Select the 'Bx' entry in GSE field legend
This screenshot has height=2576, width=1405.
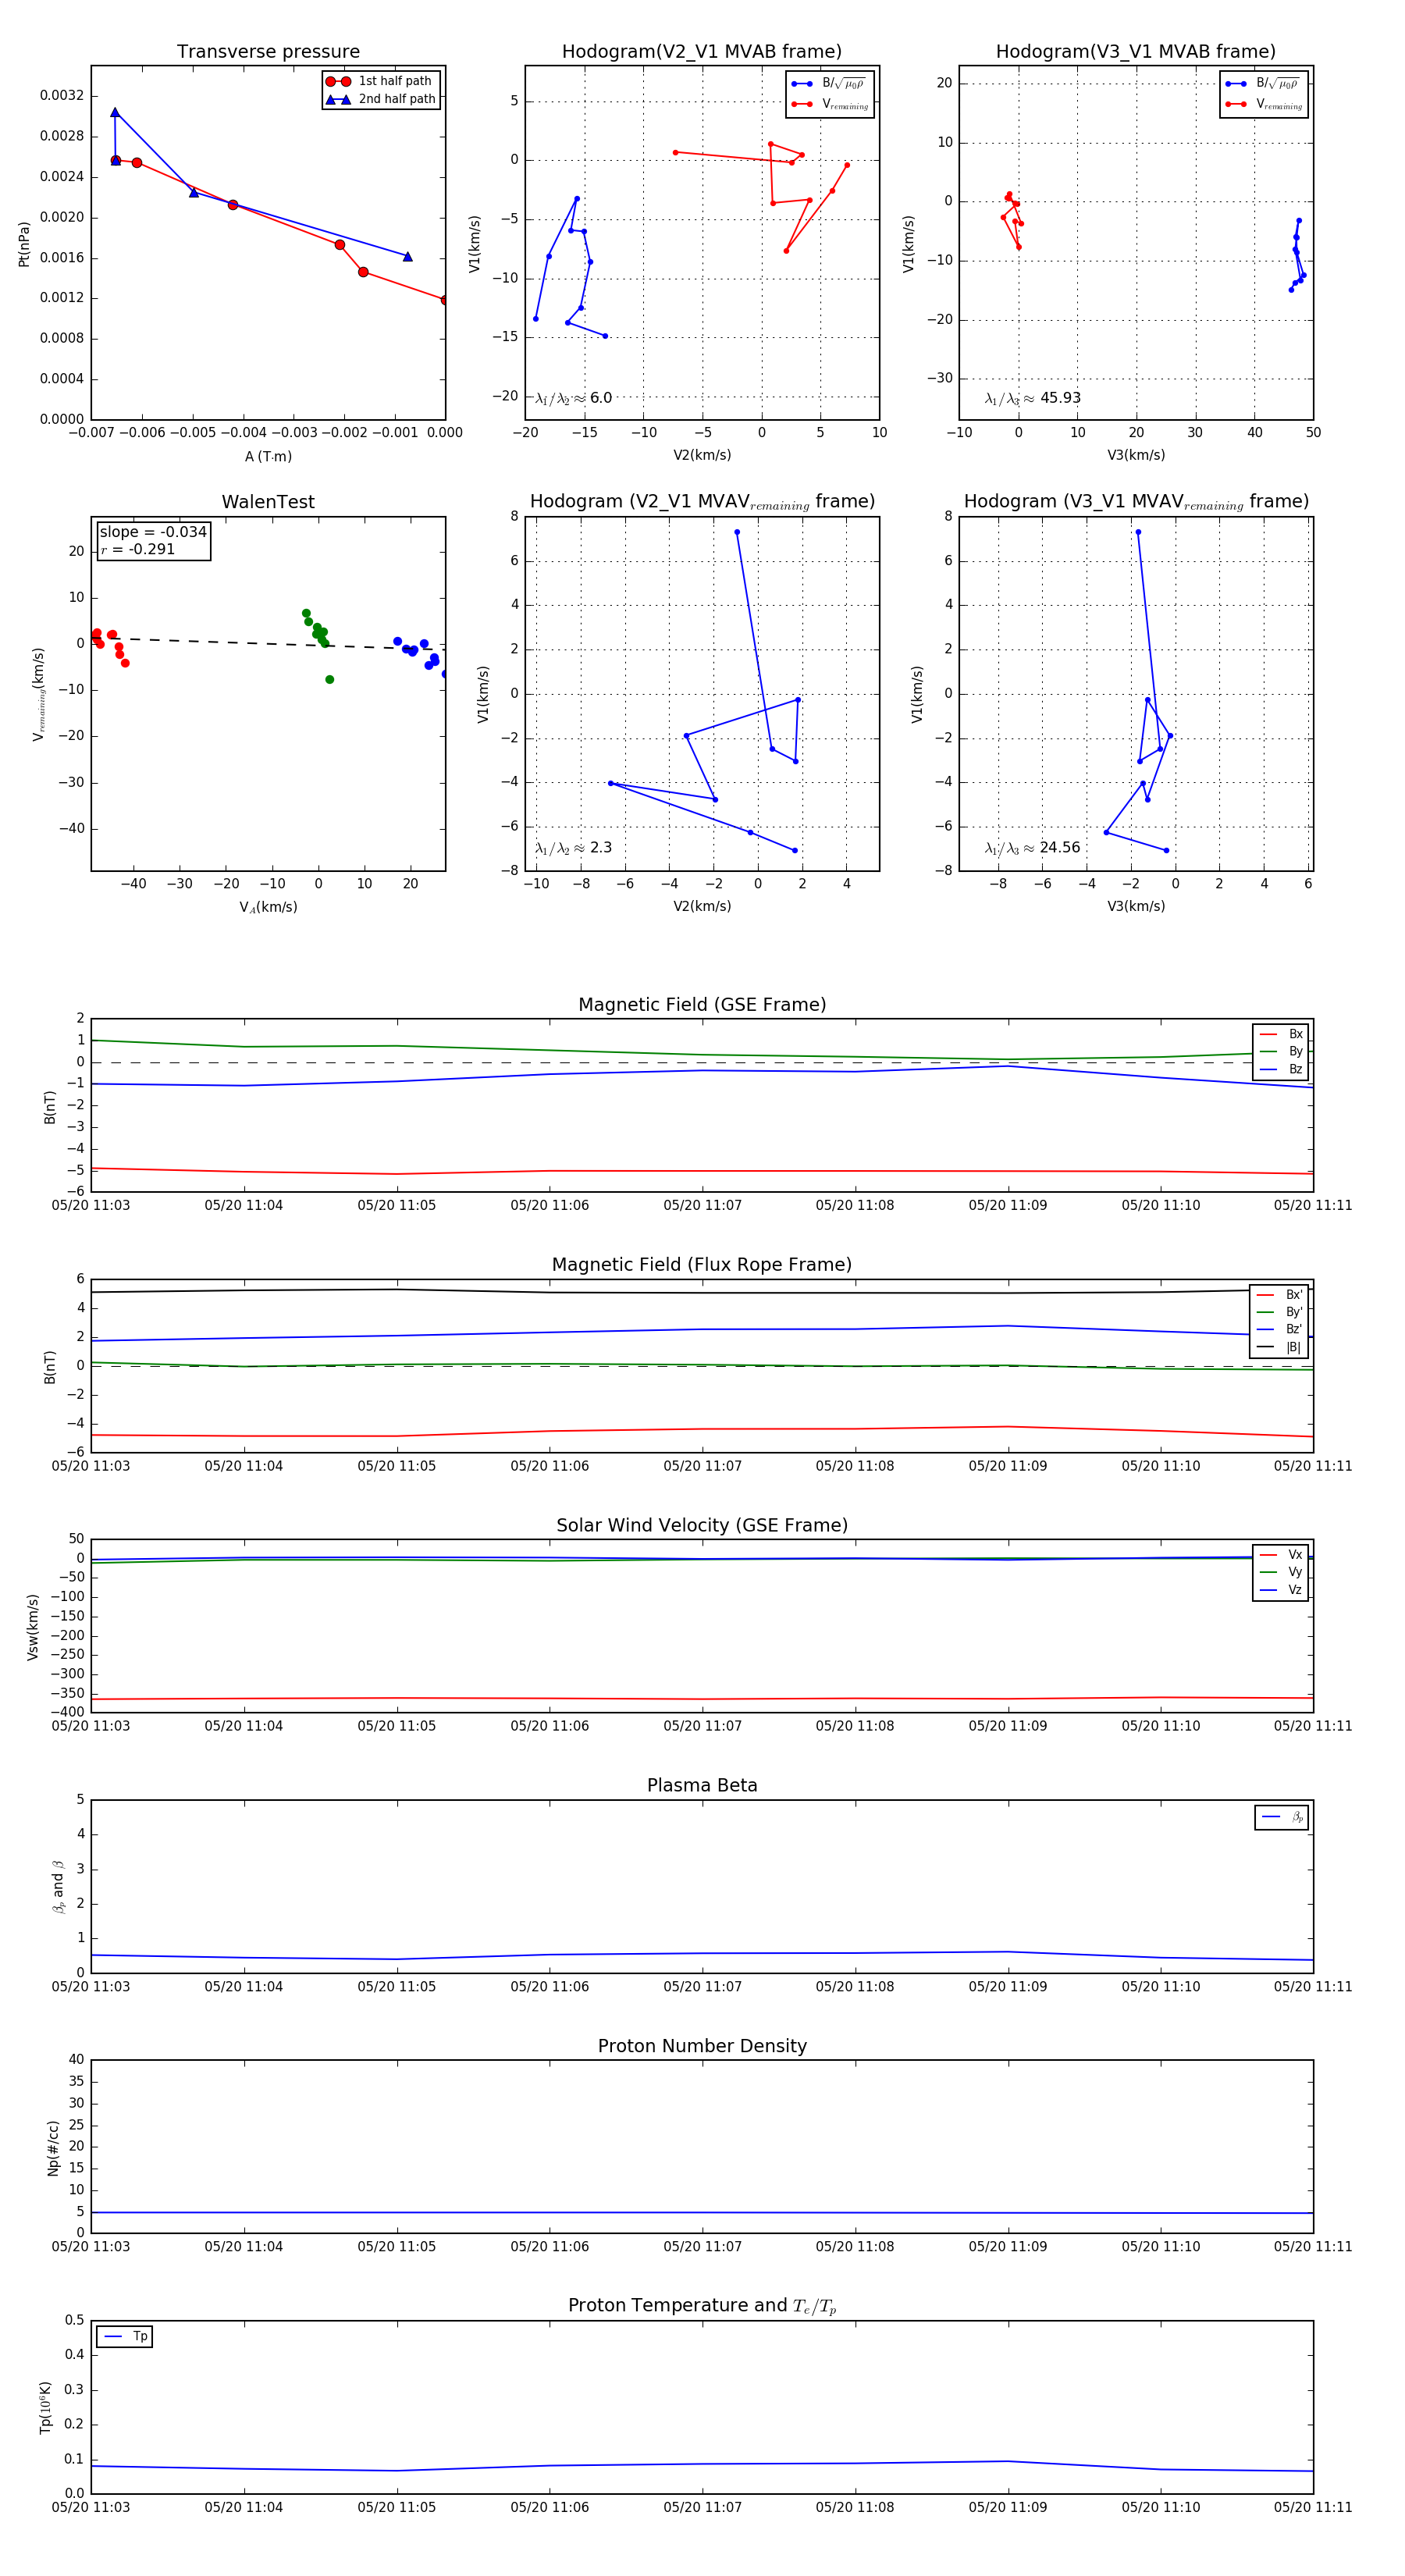point(1281,1034)
